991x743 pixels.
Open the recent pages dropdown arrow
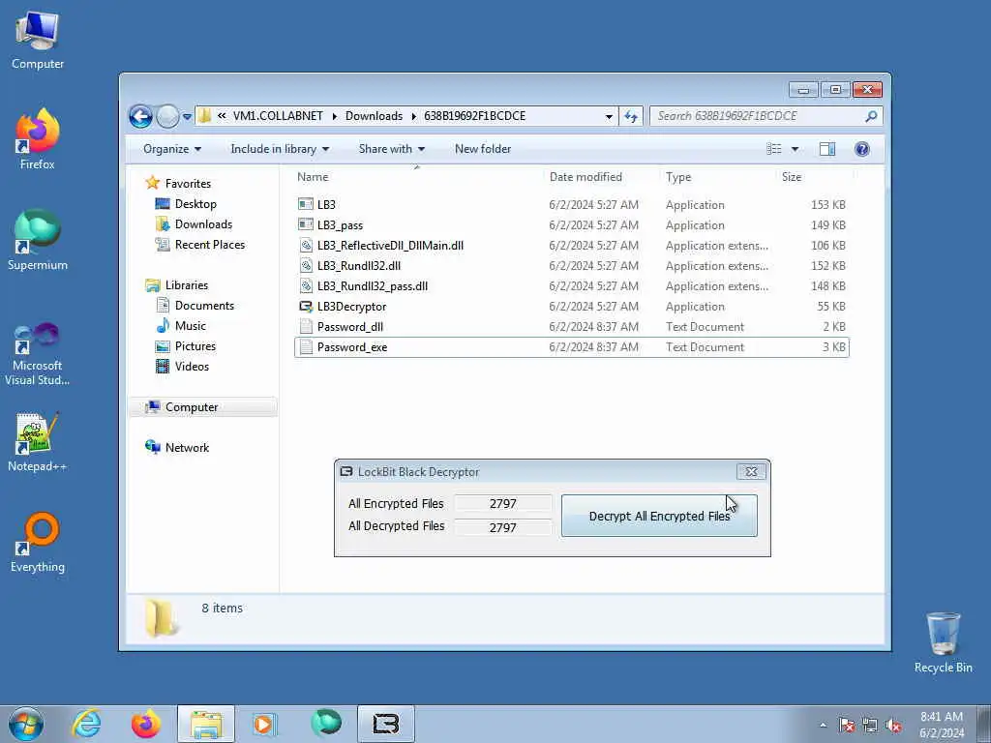pyautogui.click(x=187, y=116)
